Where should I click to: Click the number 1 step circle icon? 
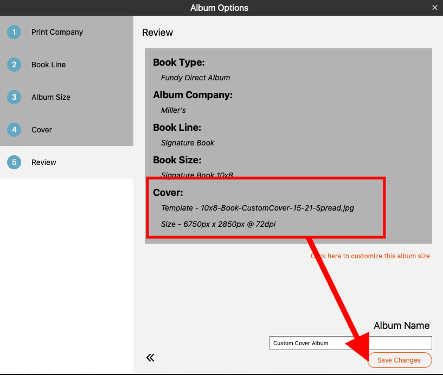click(x=14, y=32)
